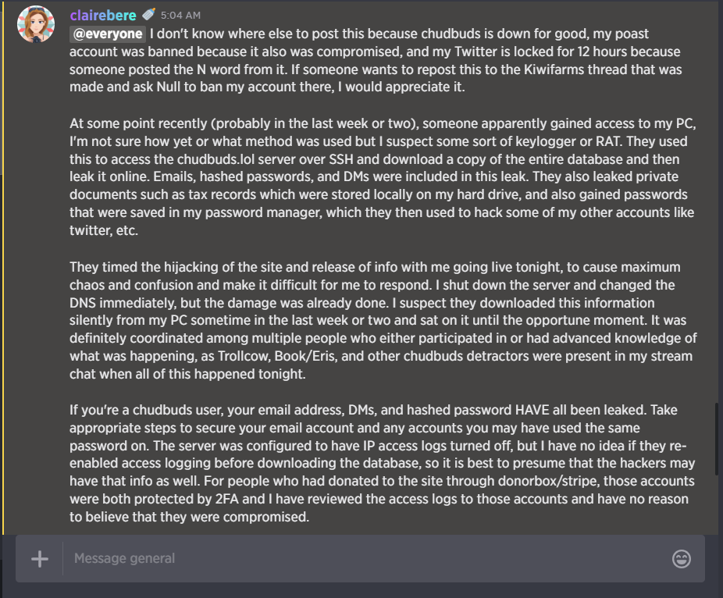Click the @everyone mention tag

click(108, 34)
